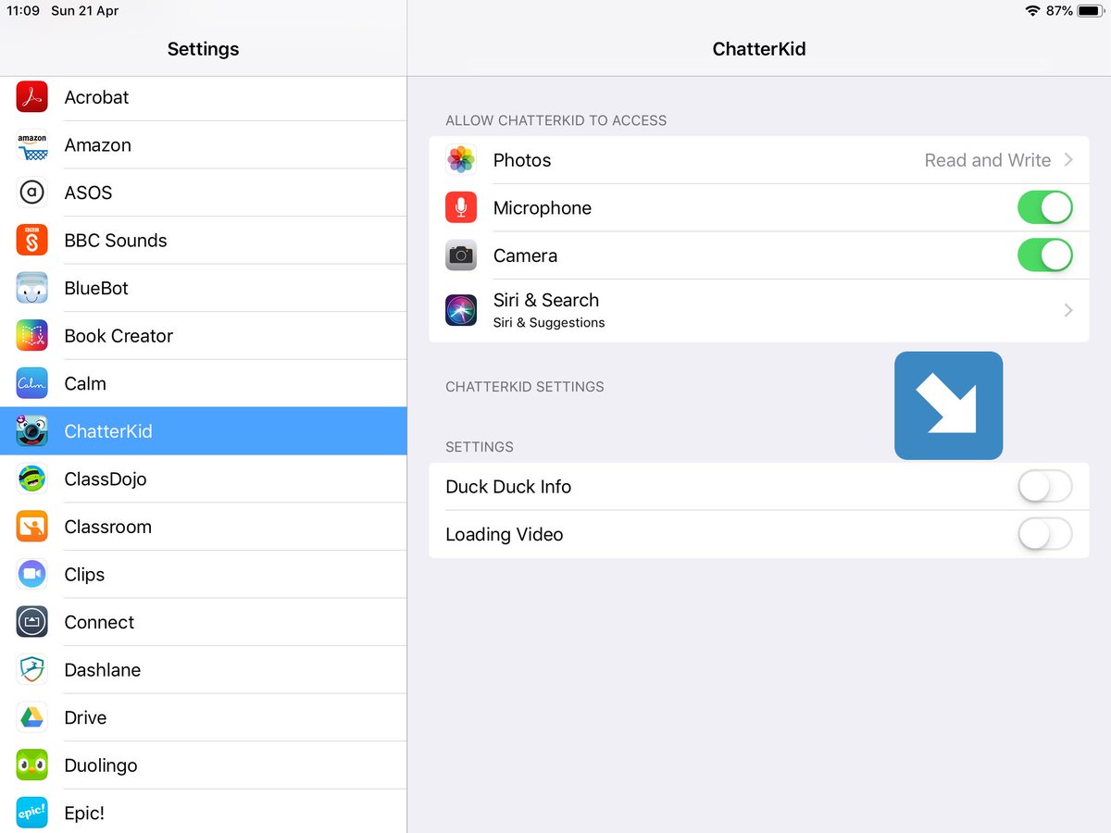Viewport: 1111px width, 833px height.
Task: Tap the Calm app icon
Action: point(32,383)
